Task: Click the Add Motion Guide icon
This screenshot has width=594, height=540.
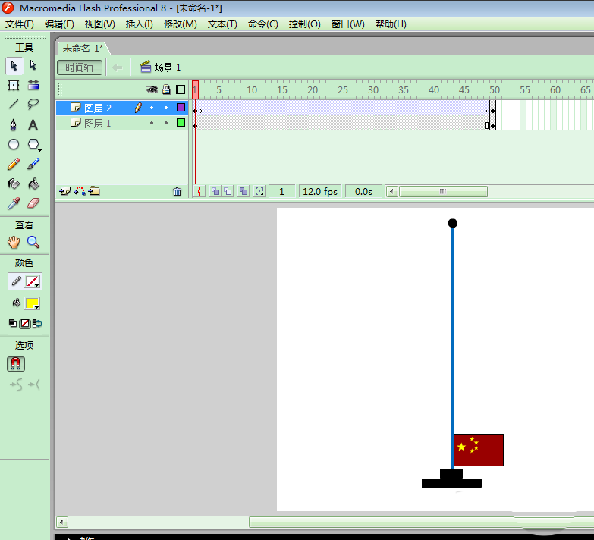Action: point(80,192)
